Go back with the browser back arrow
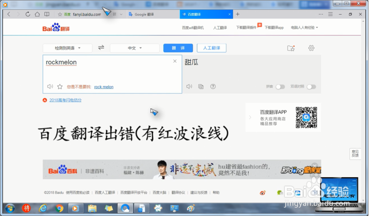370x216 pixels. (9, 14)
